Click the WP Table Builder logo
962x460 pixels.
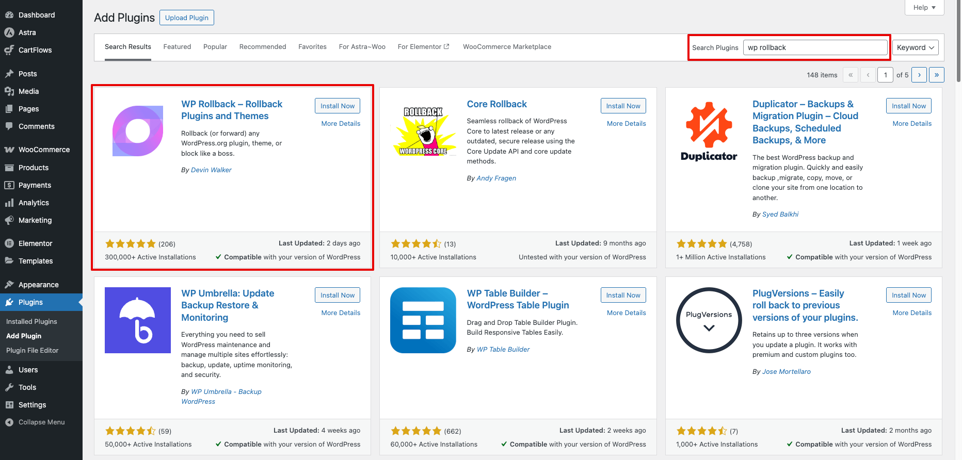pyautogui.click(x=423, y=320)
